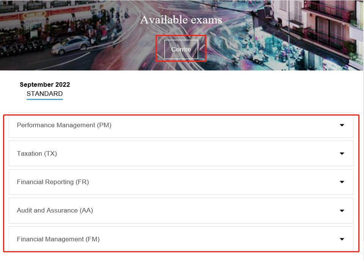Viewport: 364px width, 261px height.
Task: Click the Available exams heading
Action: pyautogui.click(x=181, y=20)
